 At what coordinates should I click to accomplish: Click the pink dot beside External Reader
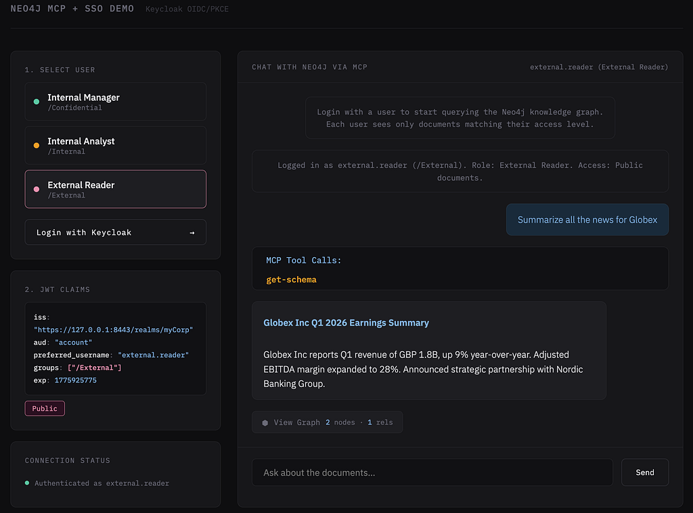click(37, 189)
